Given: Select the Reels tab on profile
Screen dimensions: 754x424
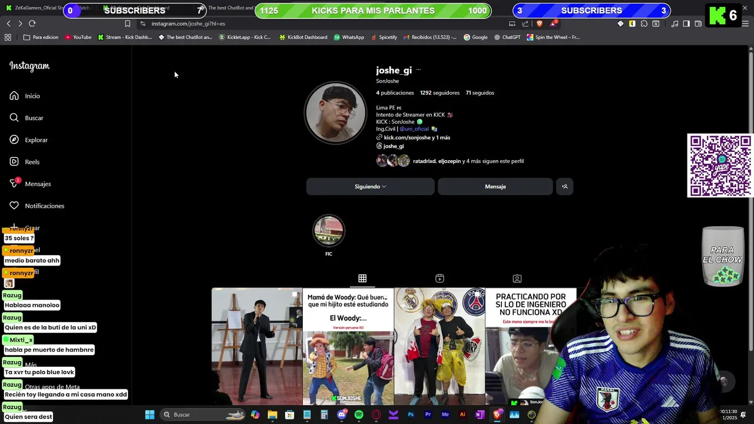Looking at the screenshot, I should pos(439,278).
